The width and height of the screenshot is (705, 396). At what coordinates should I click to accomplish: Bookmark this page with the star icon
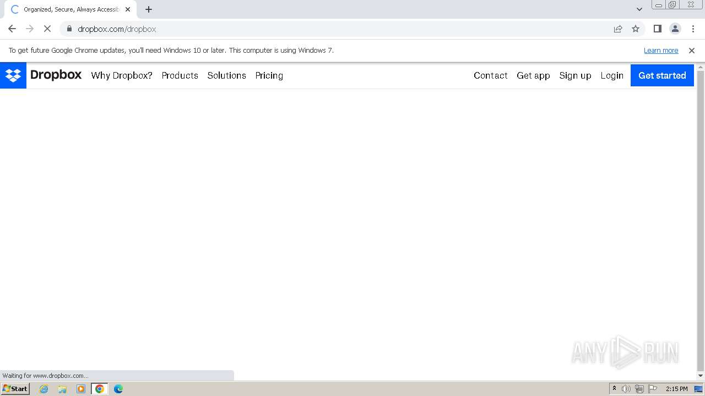point(636,29)
